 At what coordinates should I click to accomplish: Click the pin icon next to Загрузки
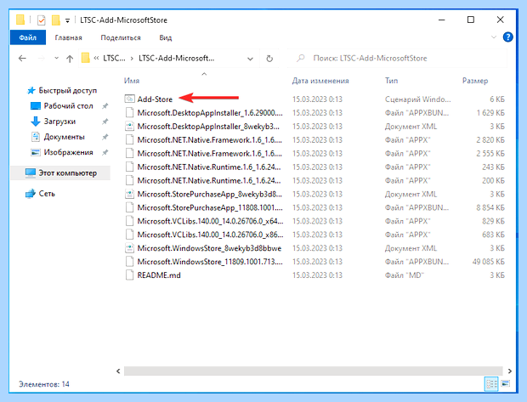(105, 122)
